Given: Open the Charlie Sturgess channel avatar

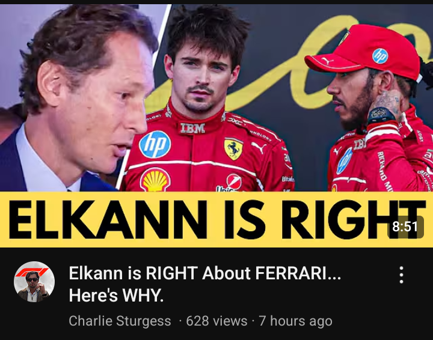Looking at the screenshot, I should [x=34, y=282].
